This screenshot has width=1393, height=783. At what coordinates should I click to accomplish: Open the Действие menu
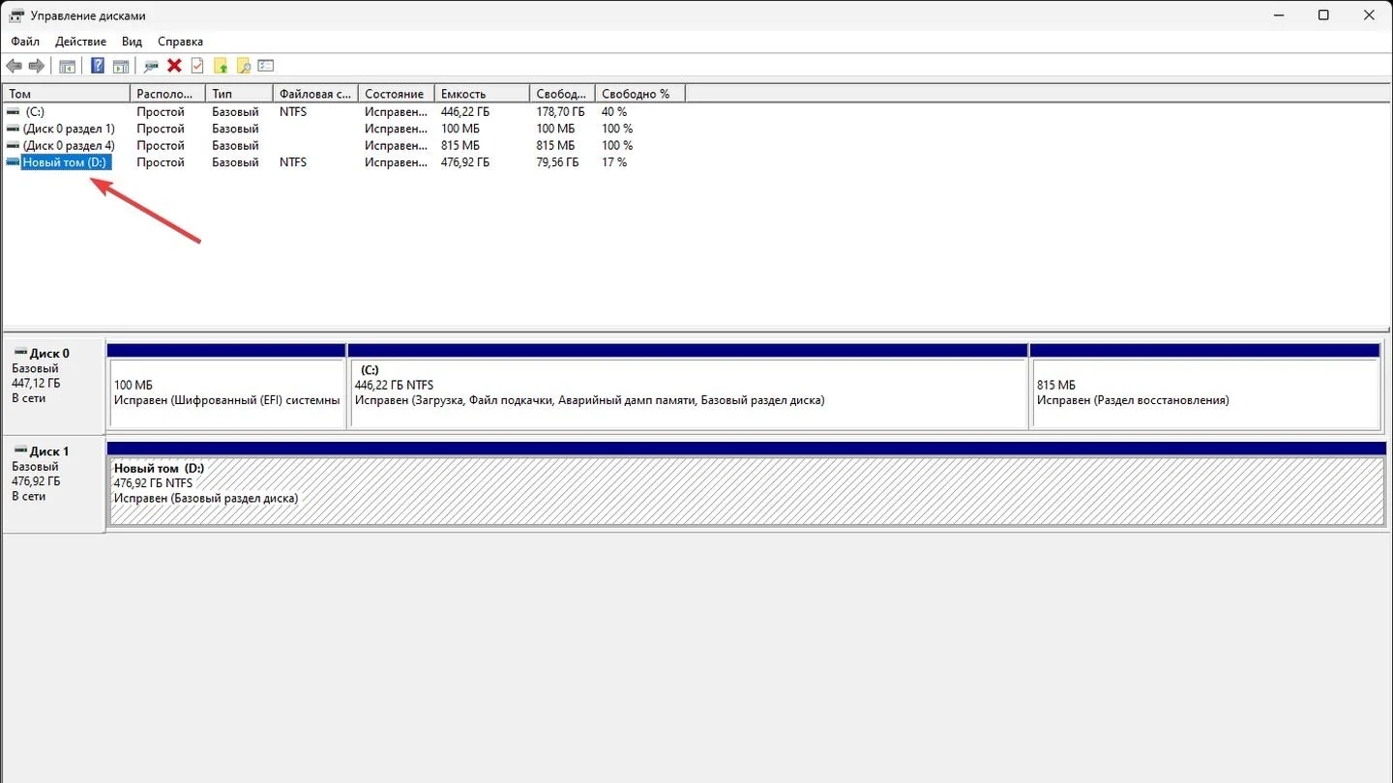[x=80, y=42]
